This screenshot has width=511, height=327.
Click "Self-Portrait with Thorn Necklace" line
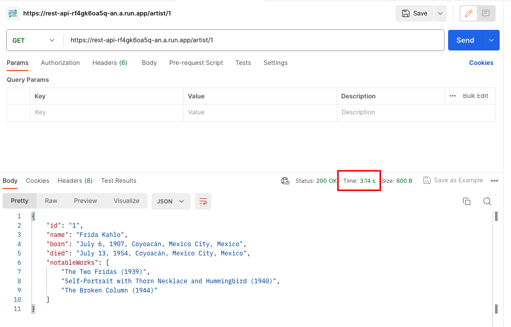(x=169, y=281)
